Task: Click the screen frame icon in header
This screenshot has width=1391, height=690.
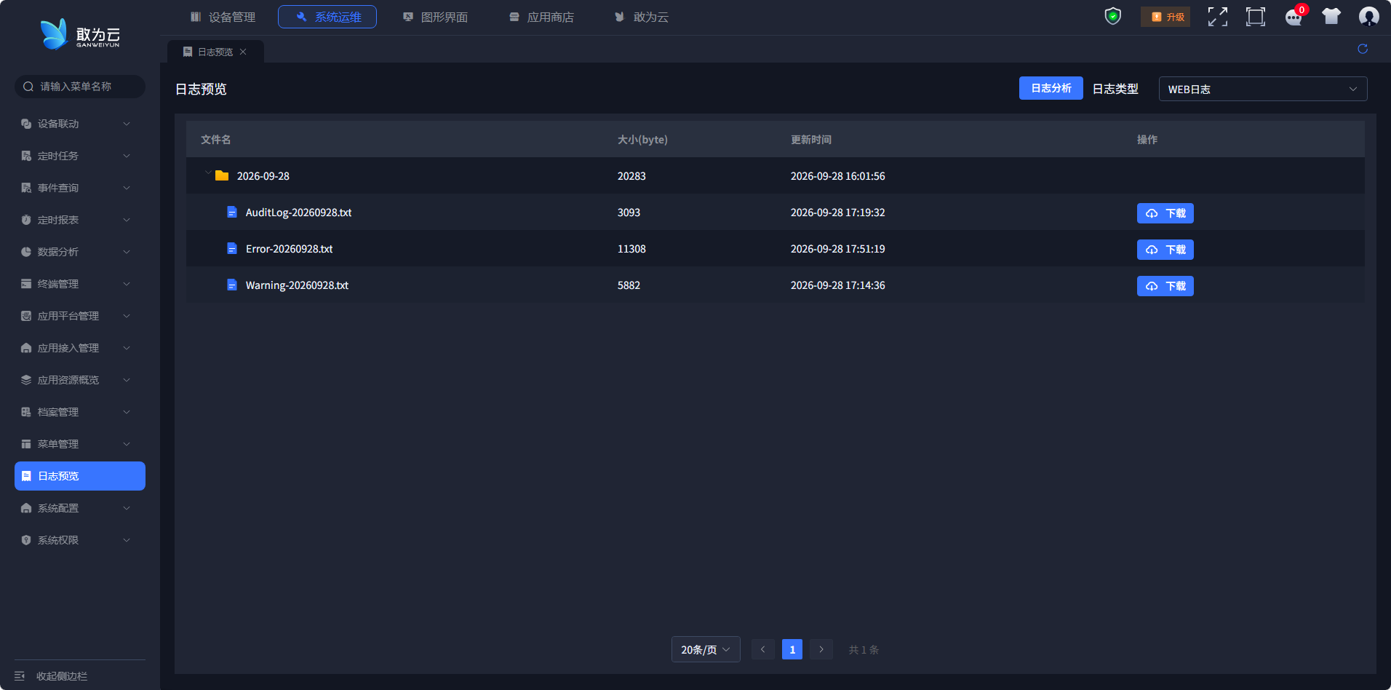Action: [1256, 17]
